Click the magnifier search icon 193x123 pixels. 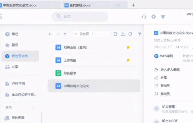[59, 16]
